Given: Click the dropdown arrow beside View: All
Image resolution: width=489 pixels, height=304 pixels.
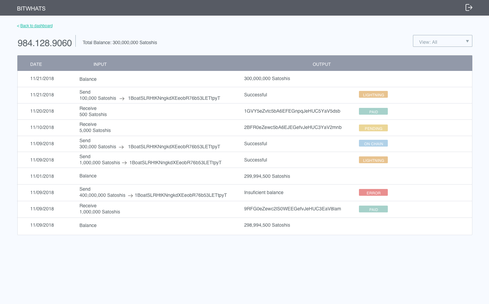Looking at the screenshot, I should [x=467, y=41].
